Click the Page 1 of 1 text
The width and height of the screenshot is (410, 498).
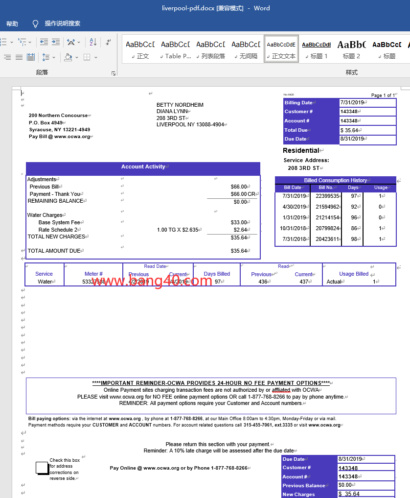coord(383,95)
